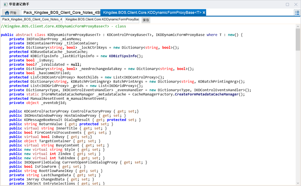Click 'CurrentOpenFileDialogProxy' property name
The image size is (301, 186).
point(90,162)
